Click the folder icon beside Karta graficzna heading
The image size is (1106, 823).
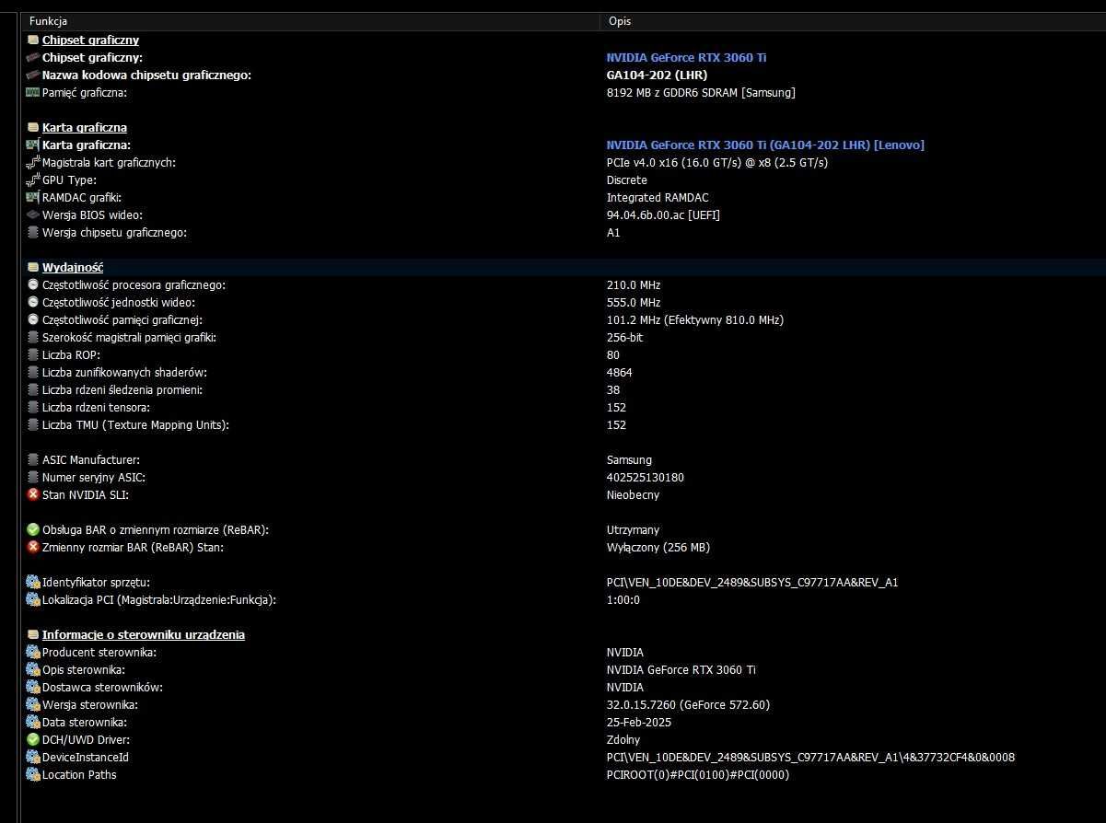coord(33,127)
